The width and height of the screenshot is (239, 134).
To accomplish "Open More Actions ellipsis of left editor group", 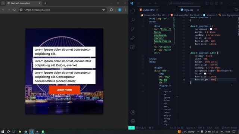I will click(174, 10).
